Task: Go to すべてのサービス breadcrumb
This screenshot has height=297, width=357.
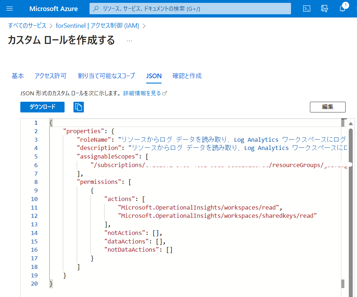Action: (27, 26)
